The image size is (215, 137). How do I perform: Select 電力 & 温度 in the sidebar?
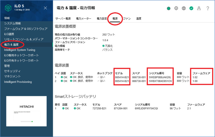[x=11, y=45]
